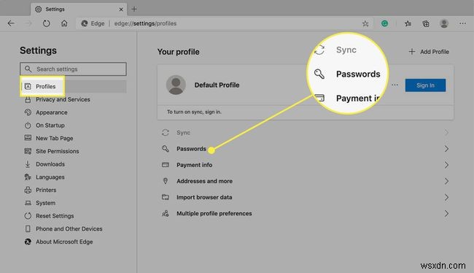The image size is (474, 273).
Task: Click the palette icon beside Appearance
Action: click(x=28, y=112)
